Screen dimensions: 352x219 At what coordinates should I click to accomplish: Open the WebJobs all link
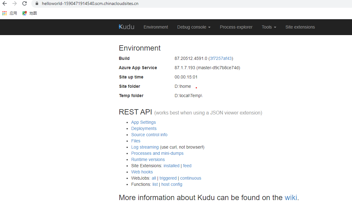point(154,178)
